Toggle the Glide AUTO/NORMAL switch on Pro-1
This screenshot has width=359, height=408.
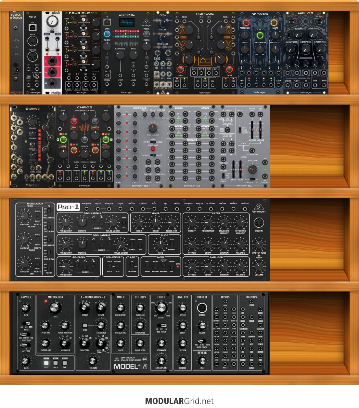pos(172,245)
